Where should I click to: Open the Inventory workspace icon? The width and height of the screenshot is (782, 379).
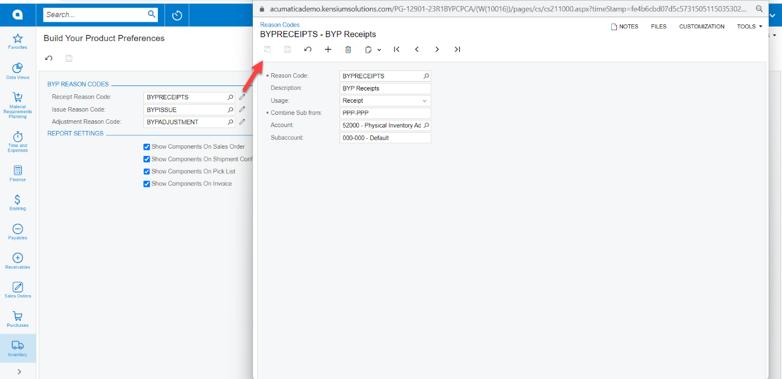tap(17, 346)
